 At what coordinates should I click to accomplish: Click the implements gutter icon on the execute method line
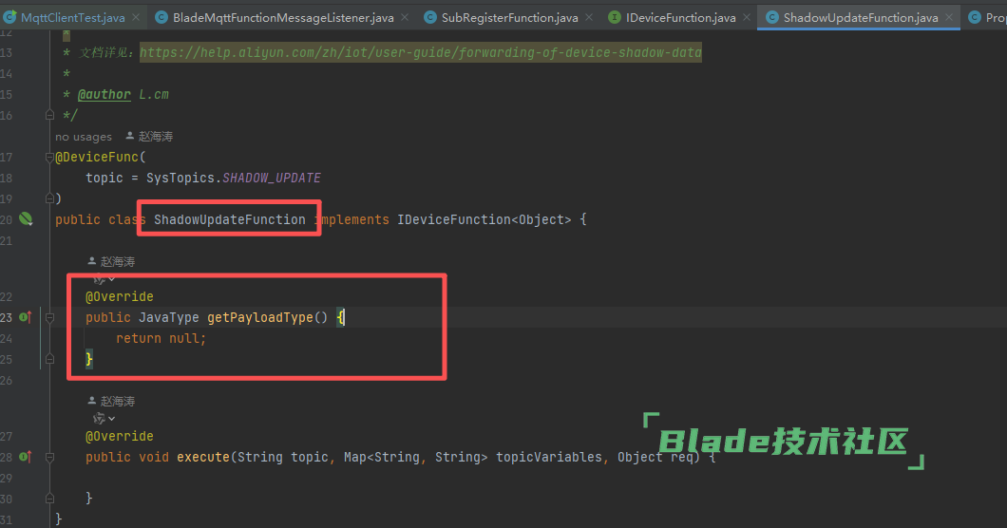point(26,457)
